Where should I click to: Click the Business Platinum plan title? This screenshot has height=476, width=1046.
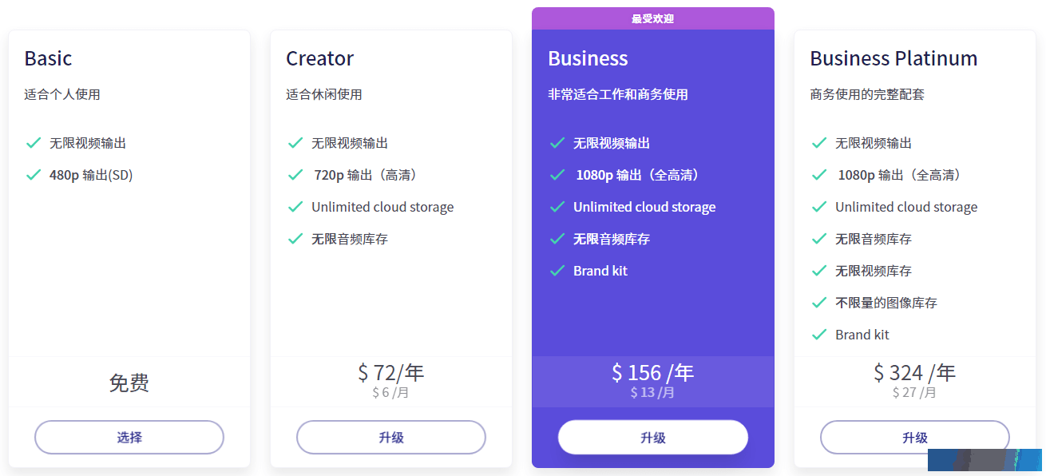click(x=893, y=58)
